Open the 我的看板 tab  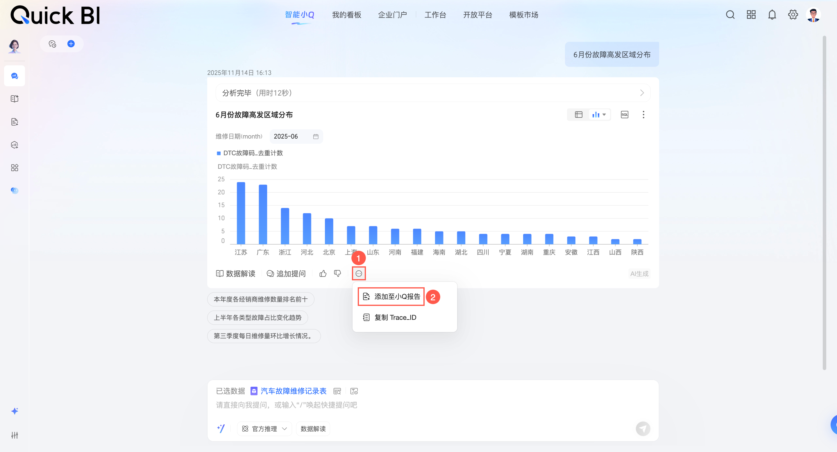point(346,15)
